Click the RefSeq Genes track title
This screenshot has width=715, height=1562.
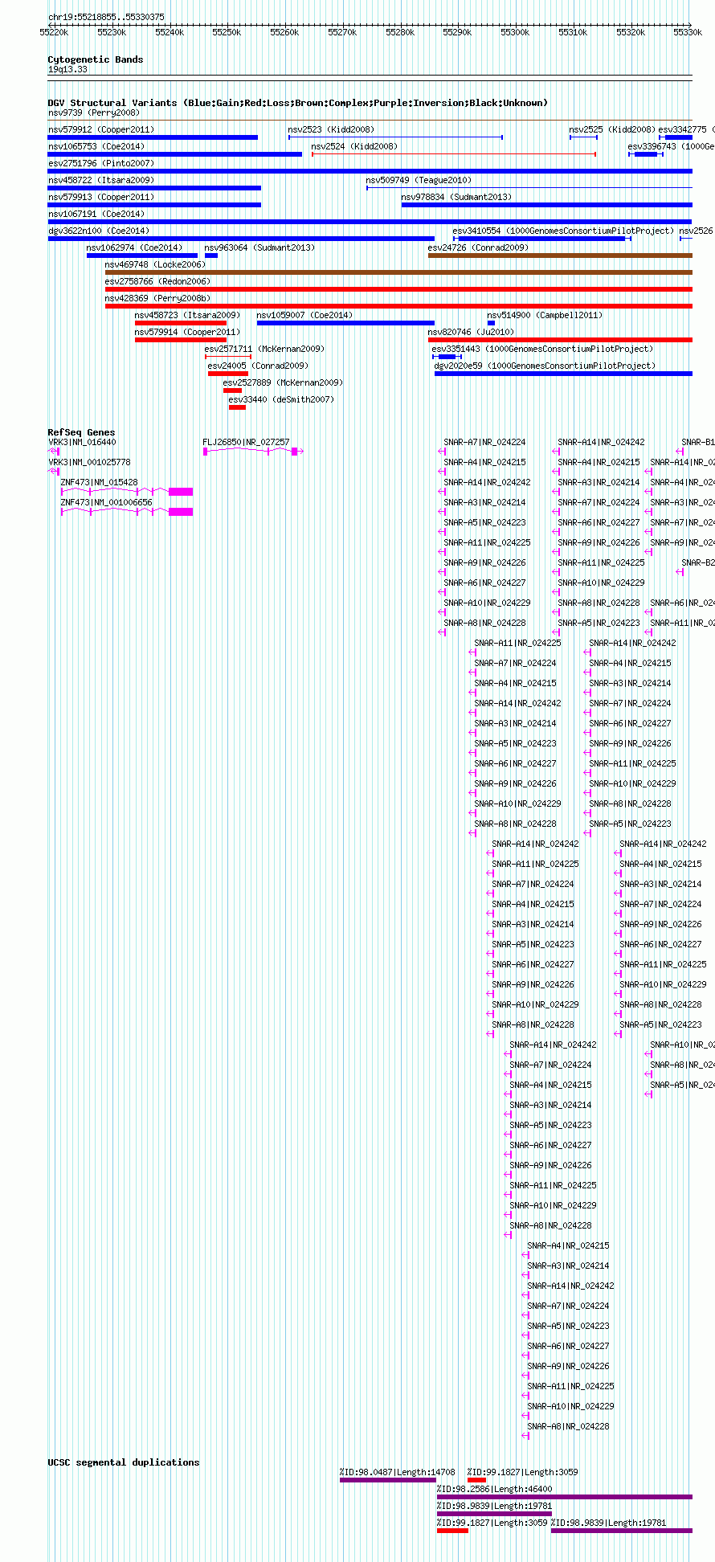click(81, 432)
